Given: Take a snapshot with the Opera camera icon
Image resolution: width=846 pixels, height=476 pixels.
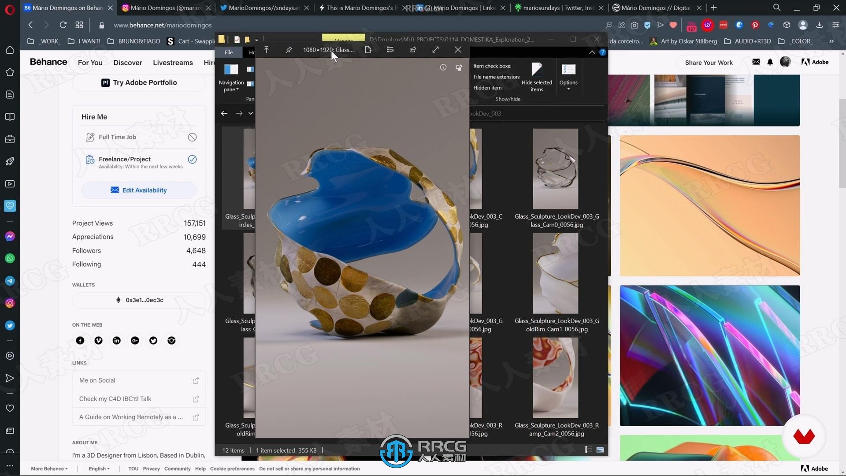Looking at the screenshot, I should click(634, 25).
